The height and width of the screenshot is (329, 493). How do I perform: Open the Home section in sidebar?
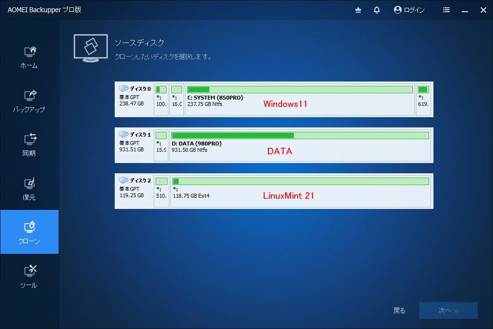[x=29, y=58]
